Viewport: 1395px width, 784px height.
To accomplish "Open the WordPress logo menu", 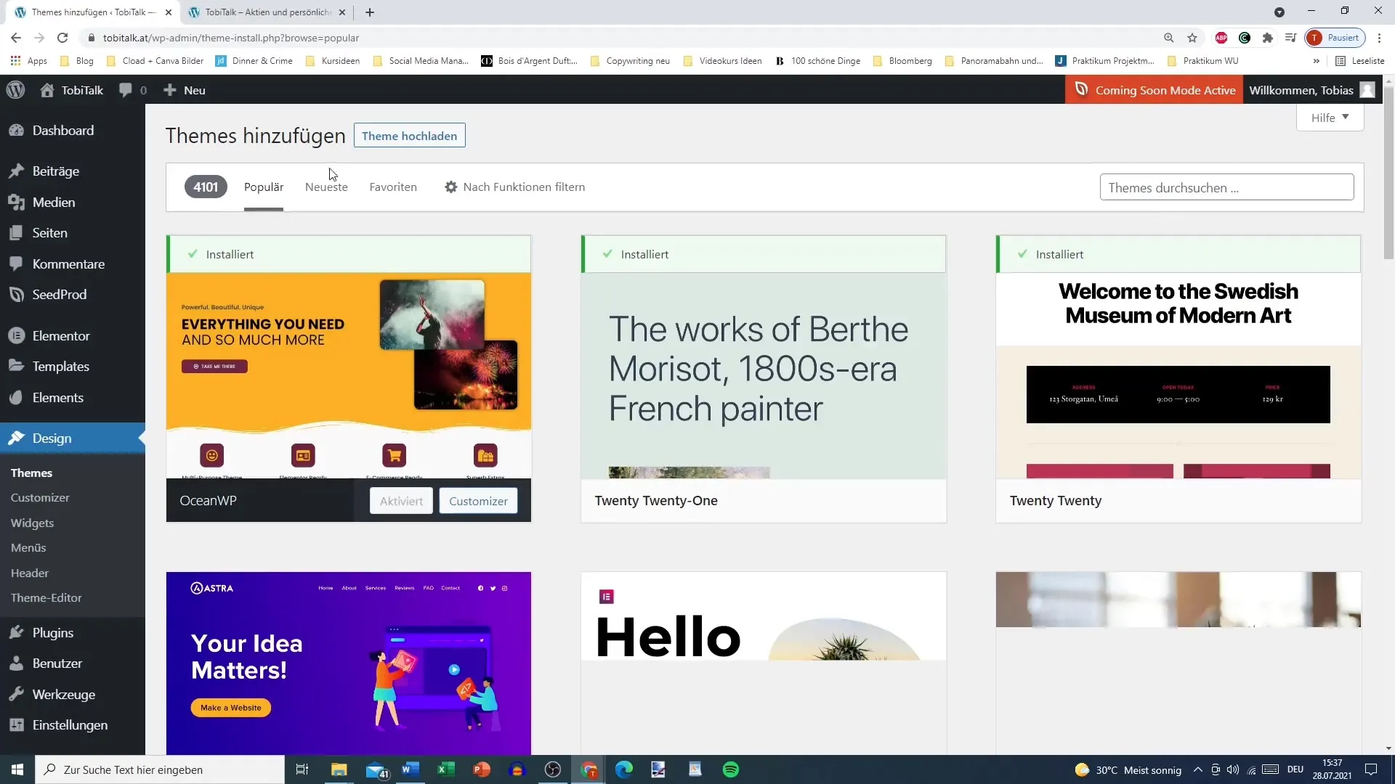I will [15, 90].
